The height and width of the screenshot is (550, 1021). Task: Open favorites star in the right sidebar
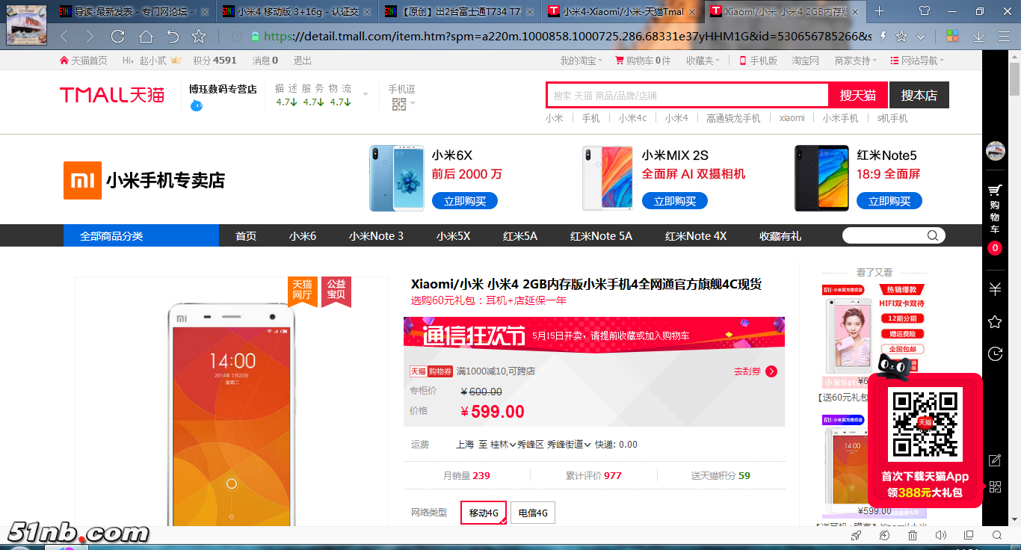(995, 322)
